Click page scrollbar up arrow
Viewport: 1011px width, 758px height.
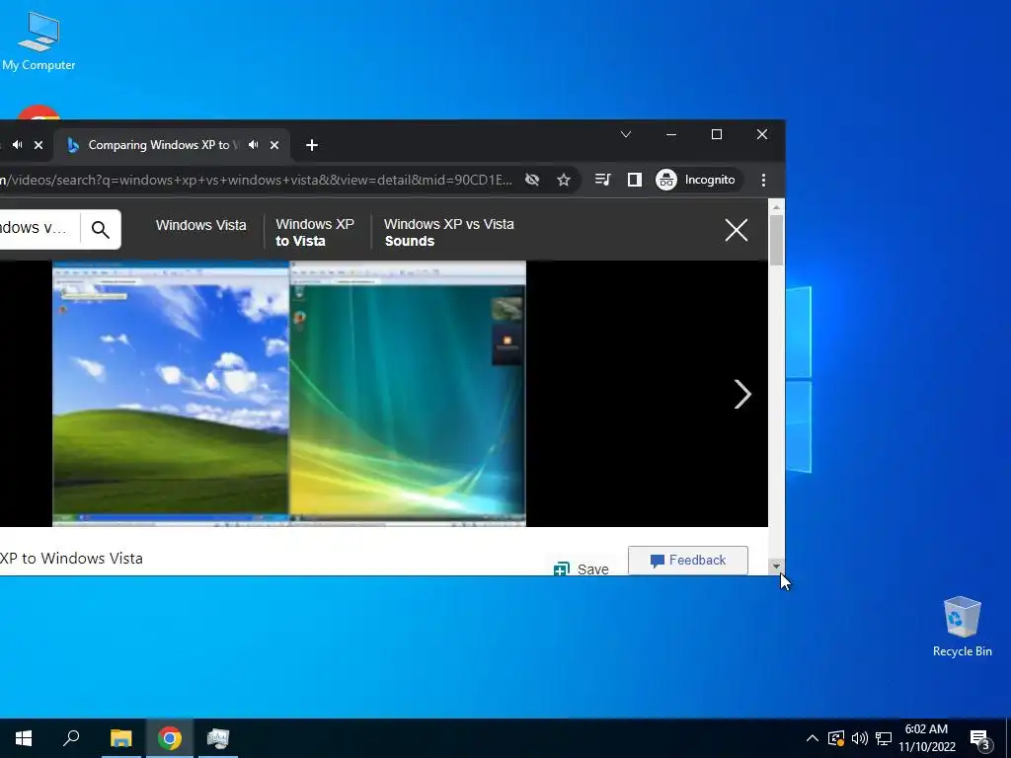776,207
